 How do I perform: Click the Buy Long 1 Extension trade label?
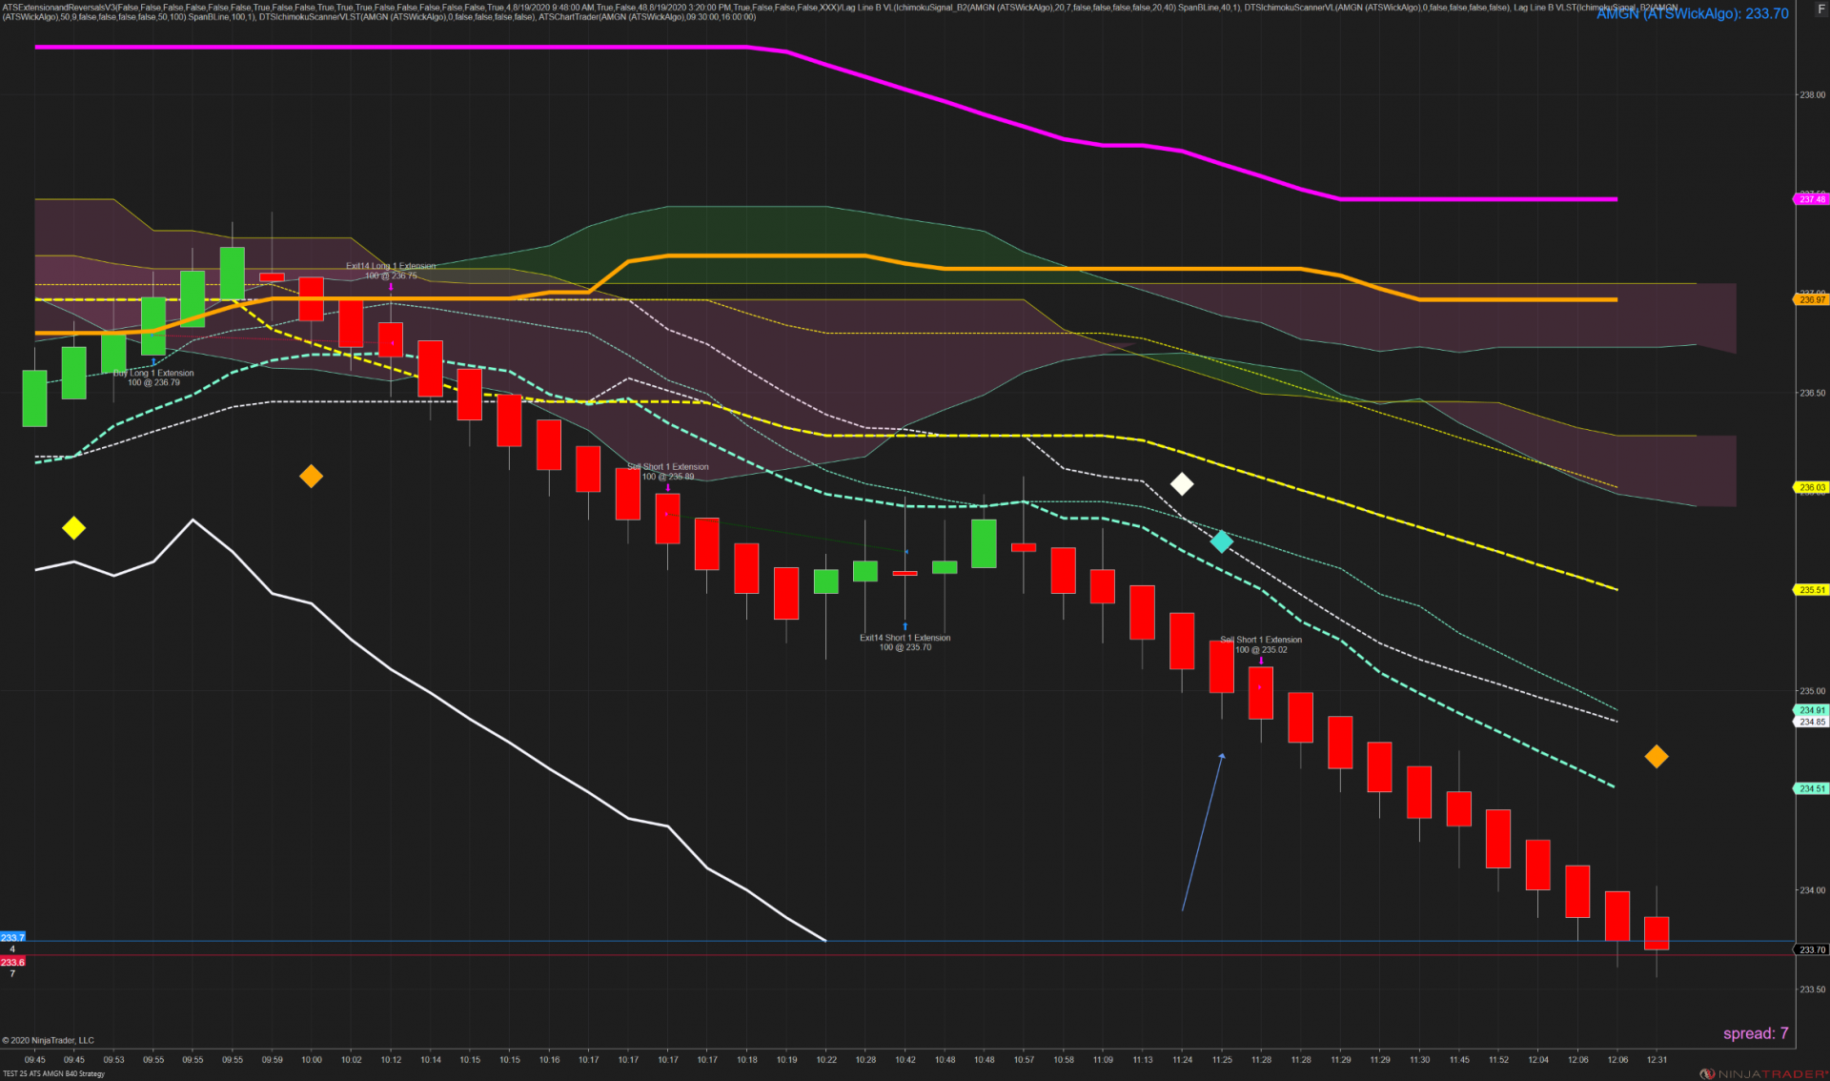click(153, 377)
